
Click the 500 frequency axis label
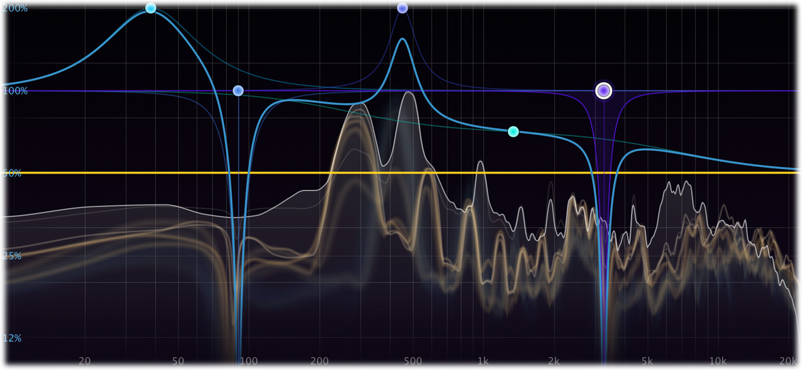412,361
